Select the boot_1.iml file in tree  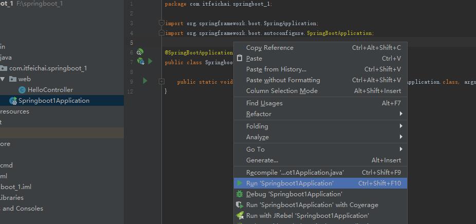point(15,187)
